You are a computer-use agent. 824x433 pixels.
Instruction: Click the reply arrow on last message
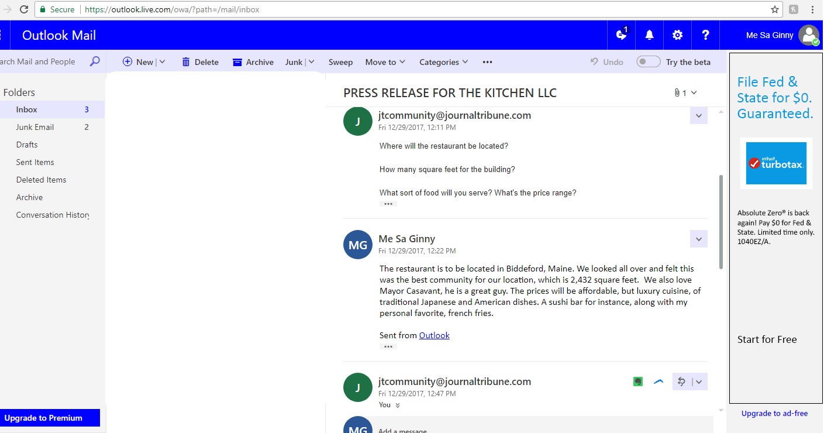(x=681, y=382)
